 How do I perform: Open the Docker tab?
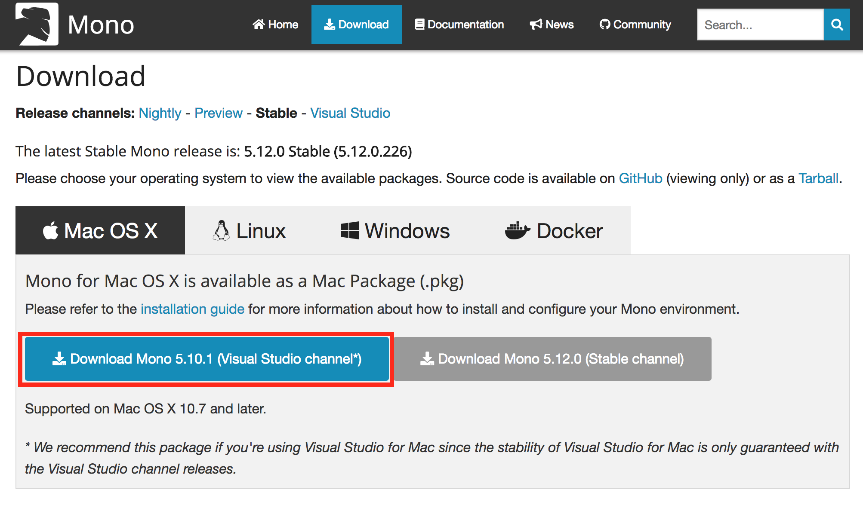(554, 231)
